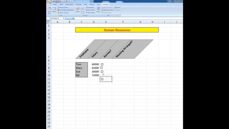Switch to the Formulas tab
The width and height of the screenshot is (229, 129).
pyautogui.click(x=78, y=4)
